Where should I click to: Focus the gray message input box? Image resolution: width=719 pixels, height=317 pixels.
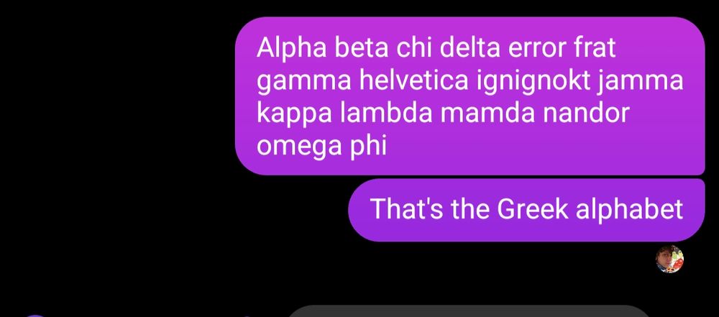[x=469, y=311]
